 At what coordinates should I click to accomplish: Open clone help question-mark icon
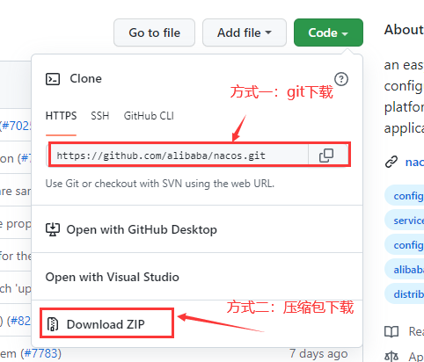coord(341,79)
